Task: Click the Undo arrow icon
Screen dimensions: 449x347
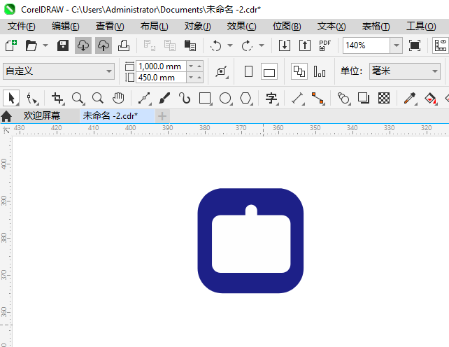Action: pos(215,45)
